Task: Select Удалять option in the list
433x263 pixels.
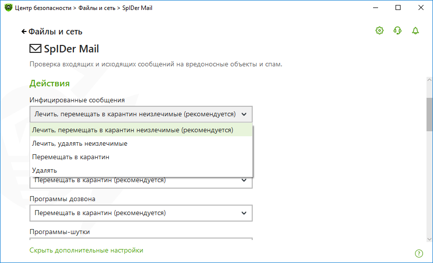Action: click(x=141, y=170)
